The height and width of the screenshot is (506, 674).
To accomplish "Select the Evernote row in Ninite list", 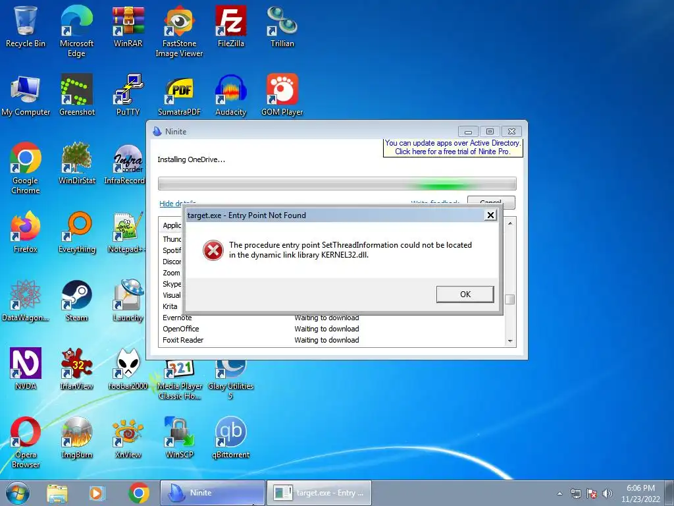I will pyautogui.click(x=332, y=318).
